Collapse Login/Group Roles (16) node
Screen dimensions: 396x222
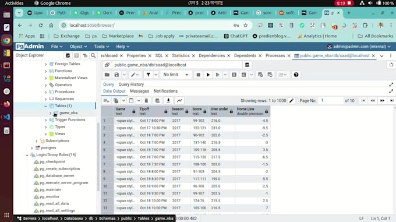[x=27, y=155]
